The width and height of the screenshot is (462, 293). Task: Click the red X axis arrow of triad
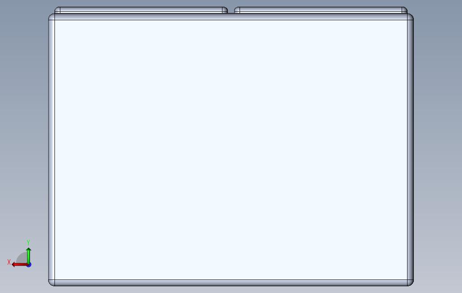tap(19, 265)
